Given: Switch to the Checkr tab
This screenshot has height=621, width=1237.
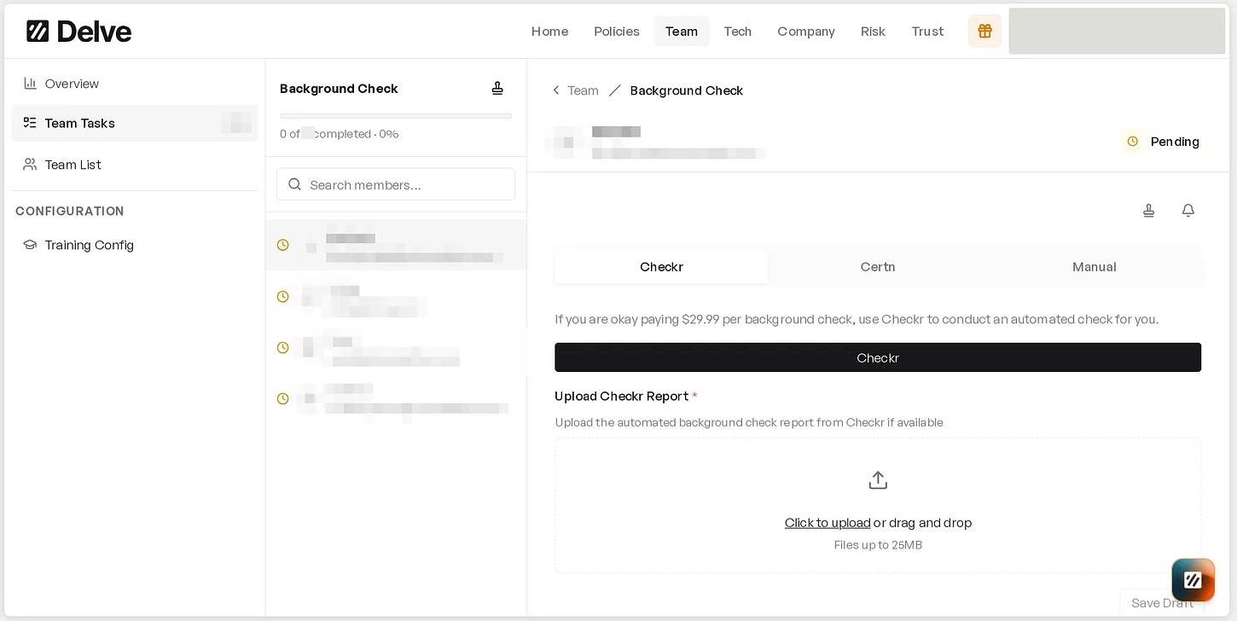Looking at the screenshot, I should click(662, 267).
